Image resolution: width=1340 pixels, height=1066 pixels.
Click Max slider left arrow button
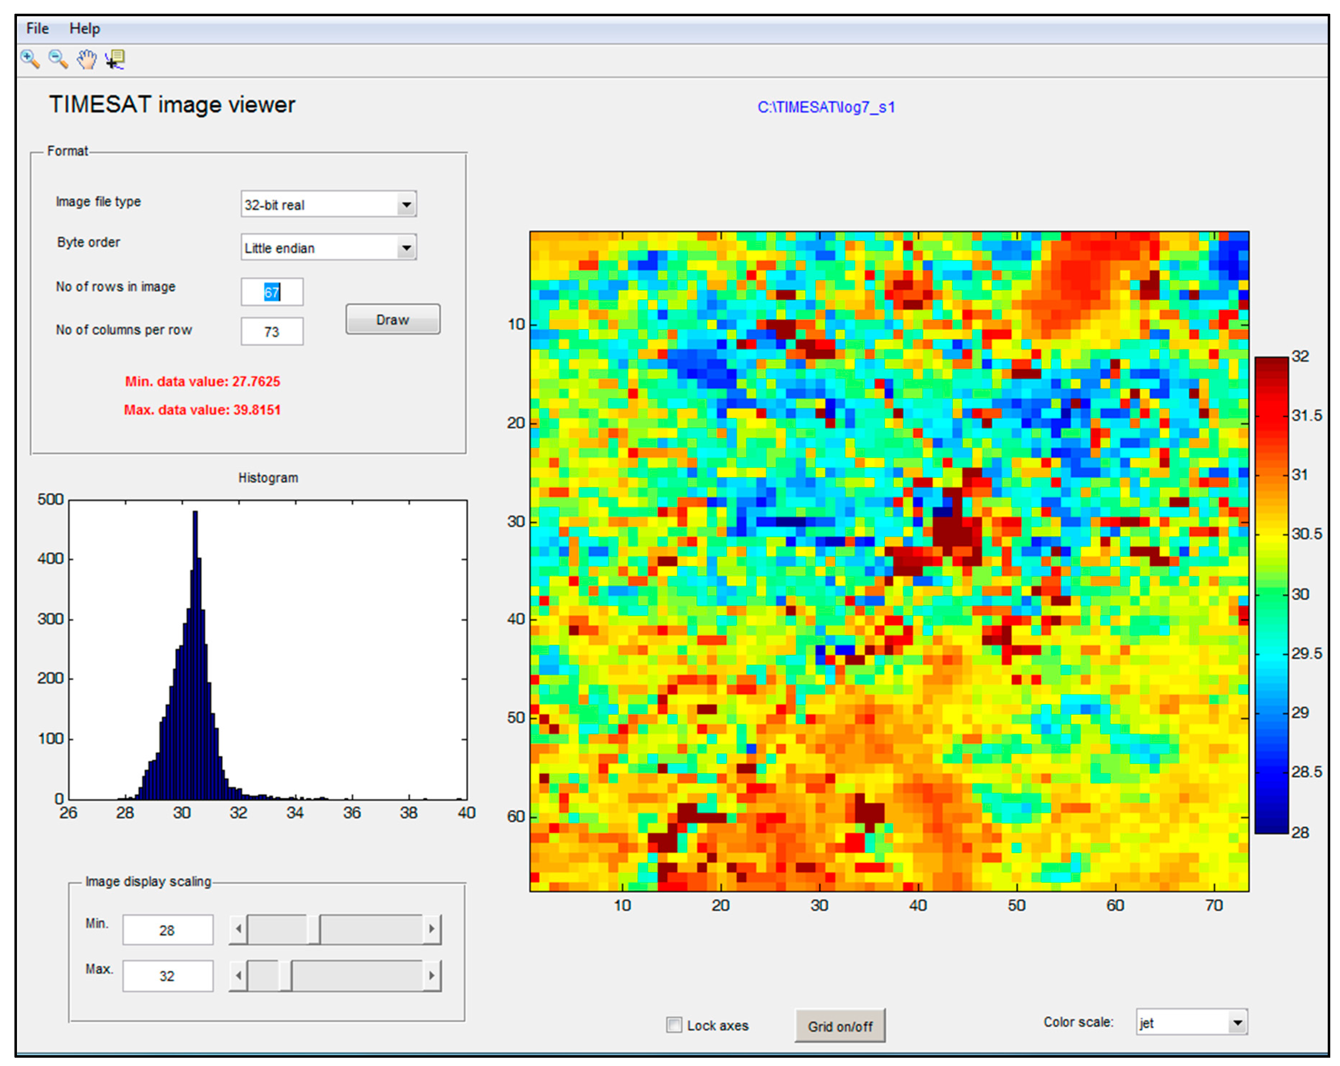coord(238,976)
